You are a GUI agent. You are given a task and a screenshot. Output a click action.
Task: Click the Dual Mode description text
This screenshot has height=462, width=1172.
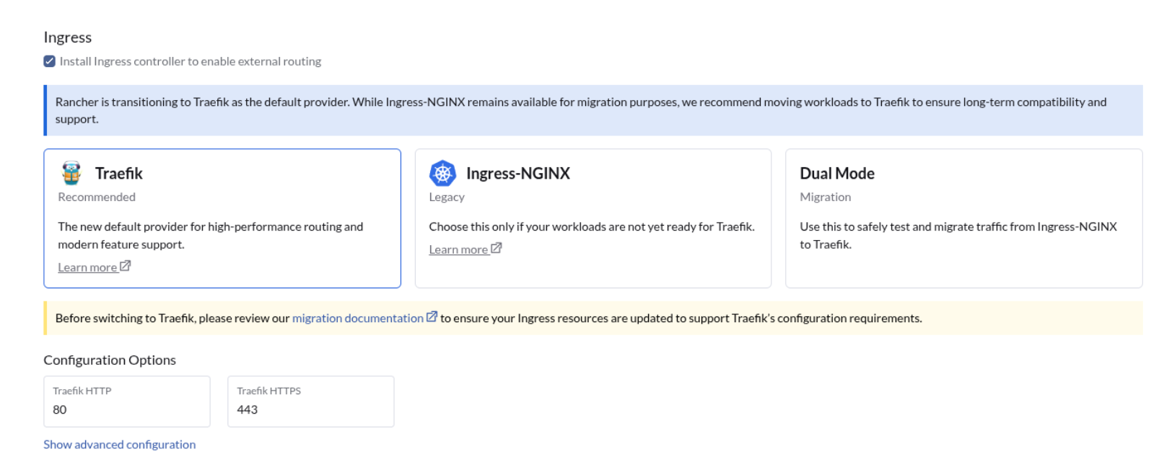point(958,236)
